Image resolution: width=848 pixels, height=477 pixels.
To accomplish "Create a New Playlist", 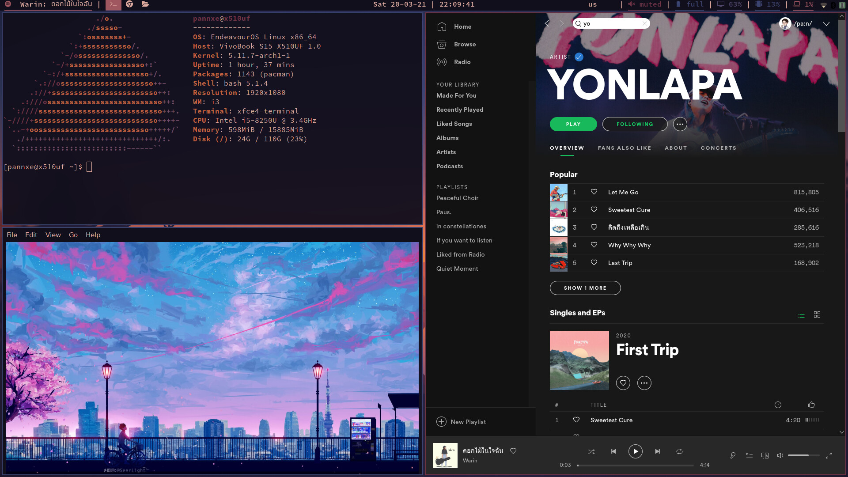I will (x=461, y=422).
